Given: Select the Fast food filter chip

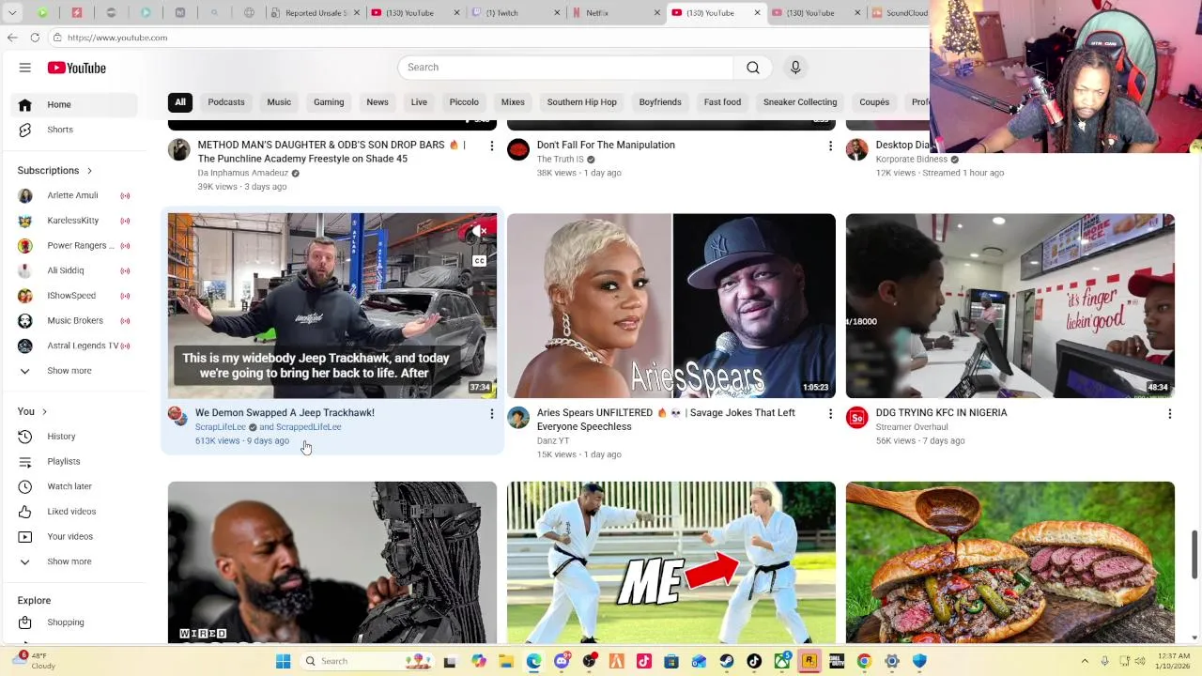Looking at the screenshot, I should tap(722, 102).
